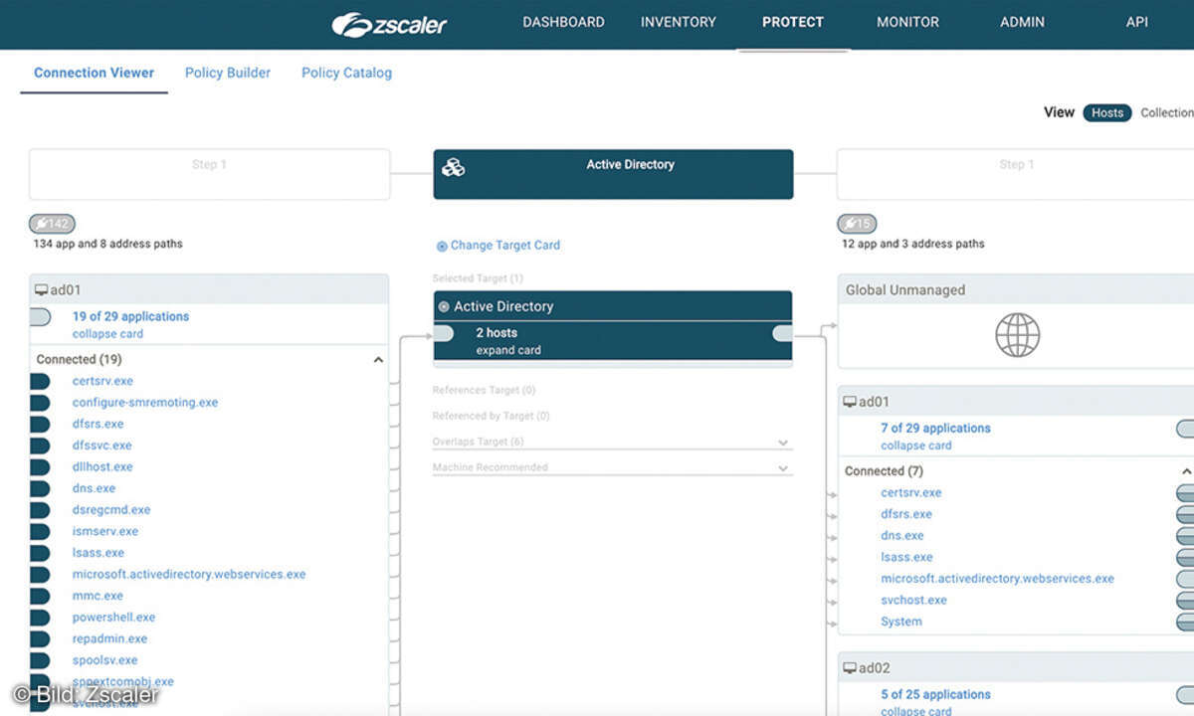Switch to the Policy Builder tab

[x=228, y=73]
